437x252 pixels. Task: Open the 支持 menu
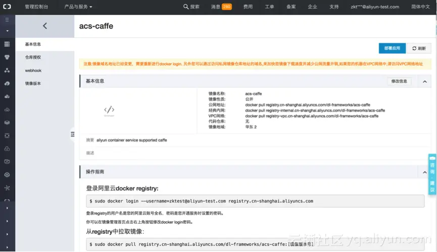click(334, 7)
